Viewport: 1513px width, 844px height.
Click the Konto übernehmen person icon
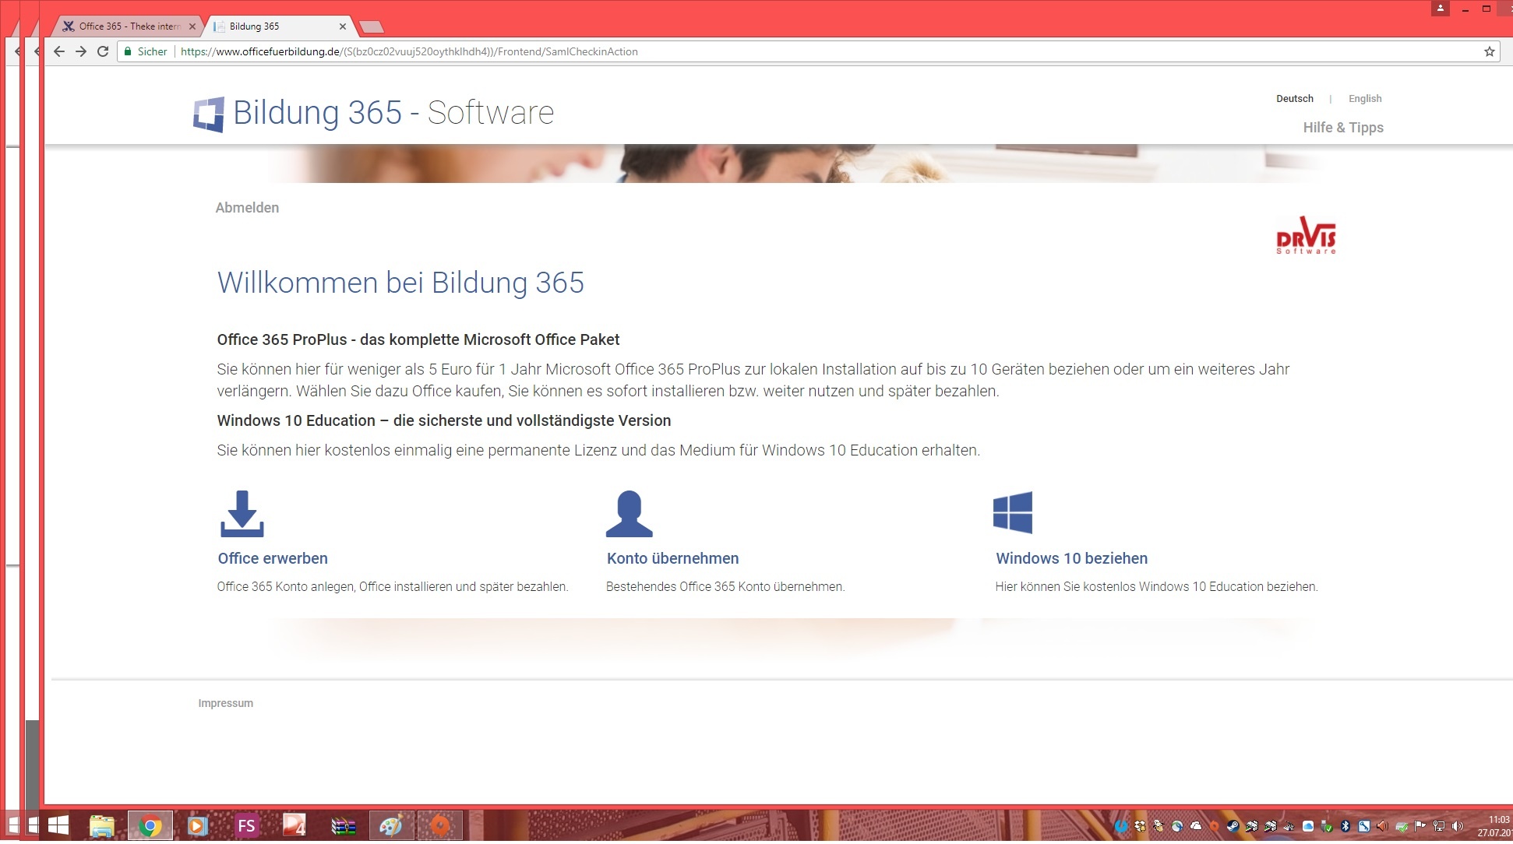(629, 514)
